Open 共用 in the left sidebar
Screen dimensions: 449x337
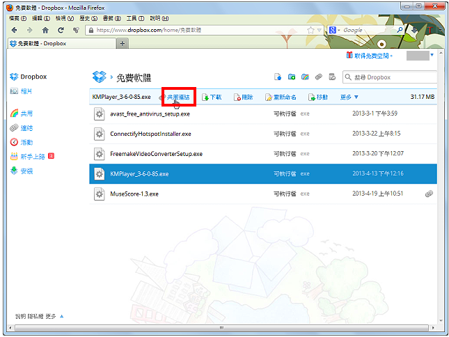tap(26, 113)
